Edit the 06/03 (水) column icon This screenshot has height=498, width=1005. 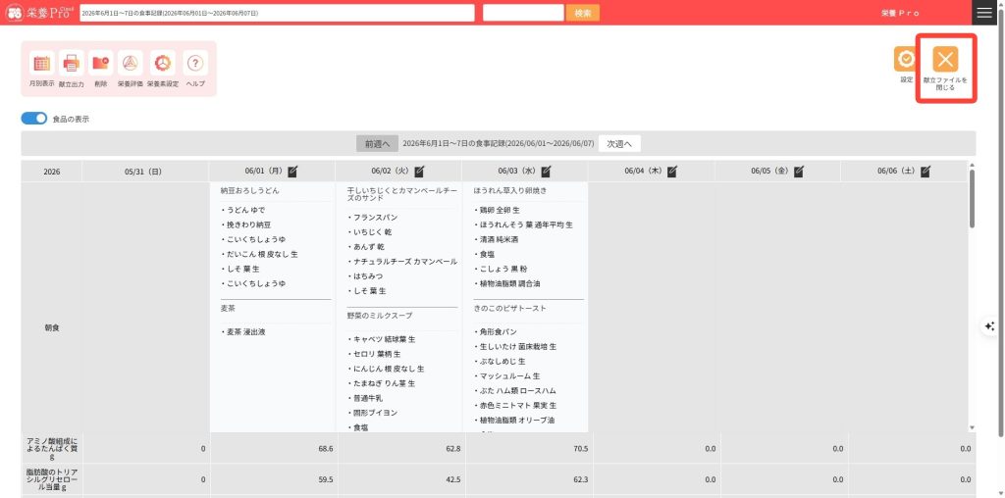[x=546, y=171]
